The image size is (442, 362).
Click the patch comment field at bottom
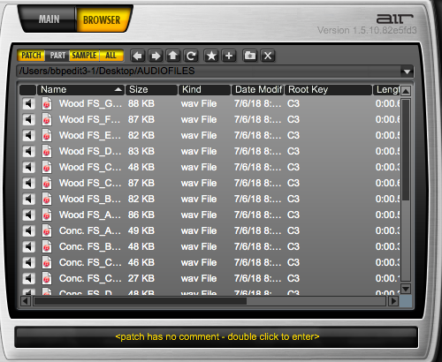[217, 336]
